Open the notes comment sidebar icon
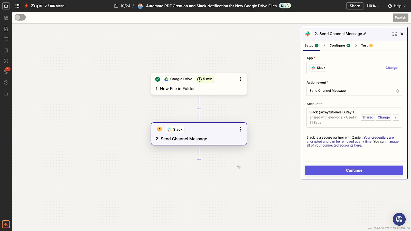The image size is (411, 231). click(x=6, y=40)
